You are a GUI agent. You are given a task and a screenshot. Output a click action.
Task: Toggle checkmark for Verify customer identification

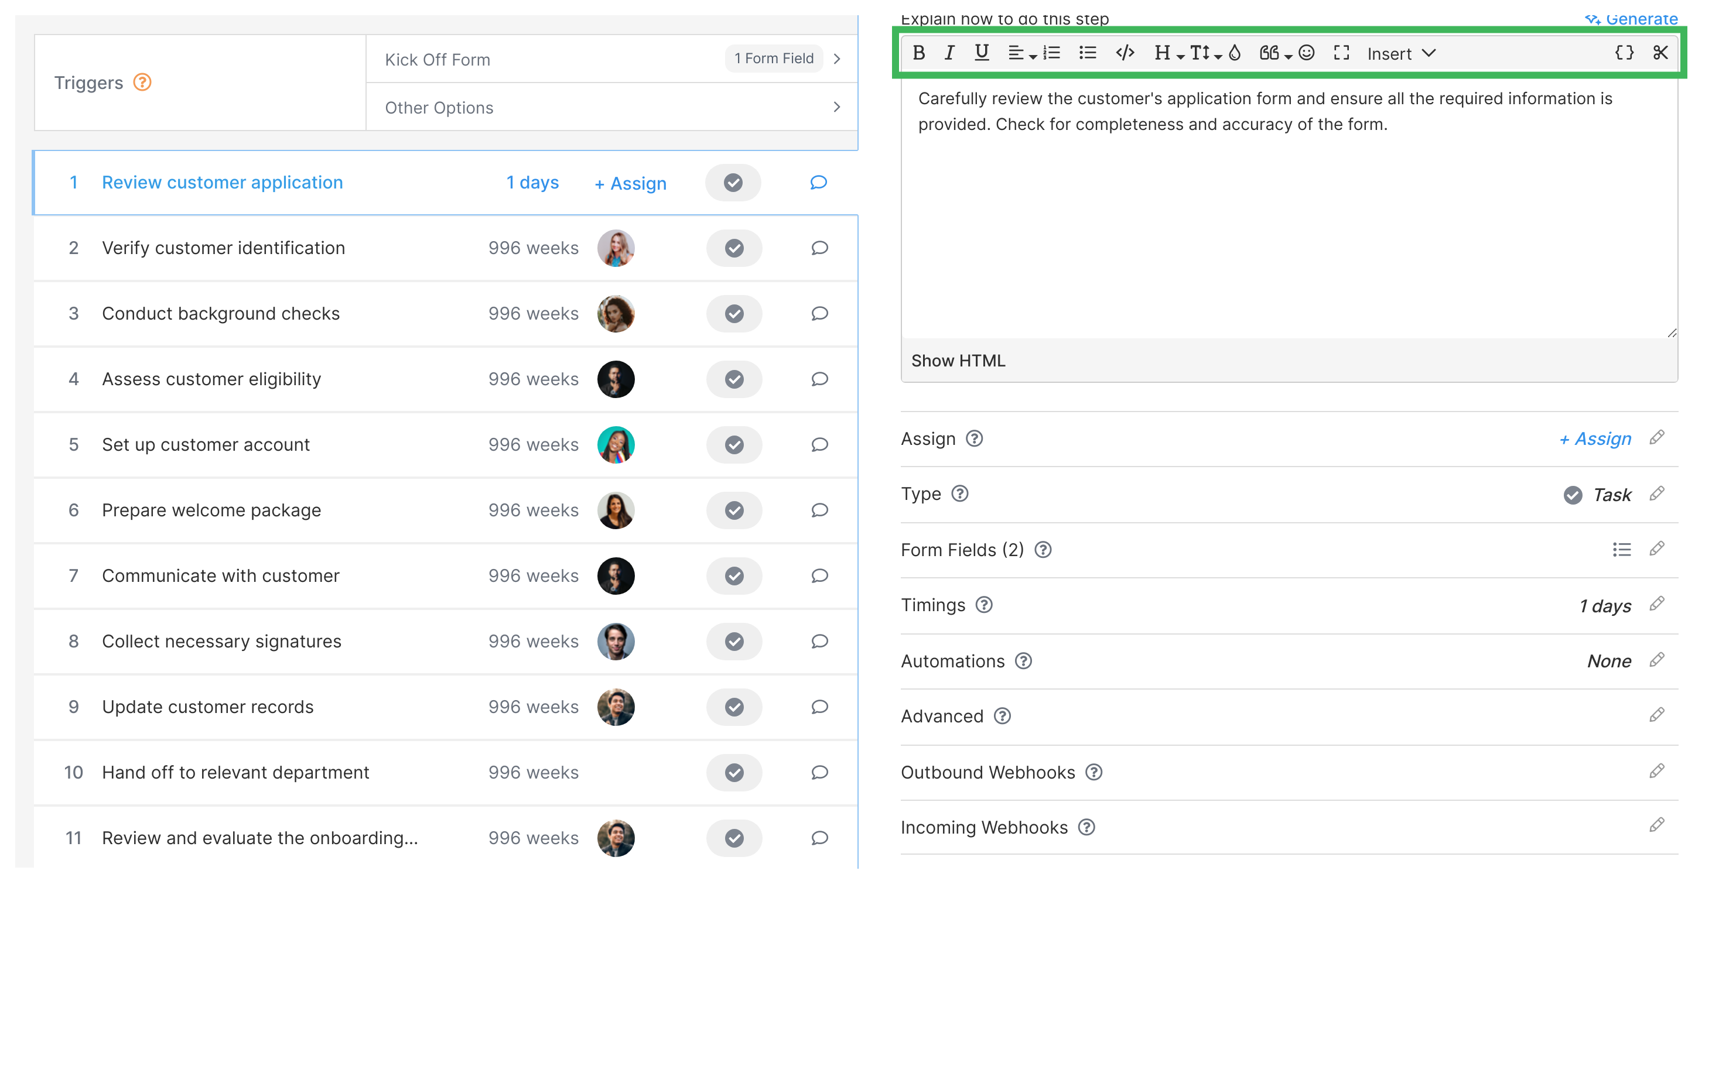(x=734, y=248)
